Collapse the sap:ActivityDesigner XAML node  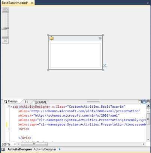[9, 106]
